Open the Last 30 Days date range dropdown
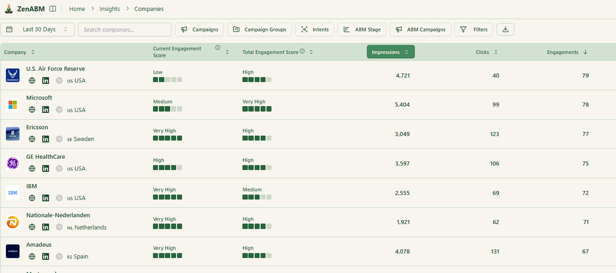The height and width of the screenshot is (273, 616). click(38, 29)
